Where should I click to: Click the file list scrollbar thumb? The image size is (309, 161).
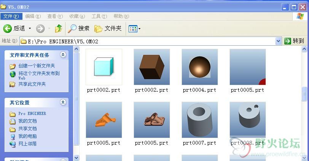point(304,94)
